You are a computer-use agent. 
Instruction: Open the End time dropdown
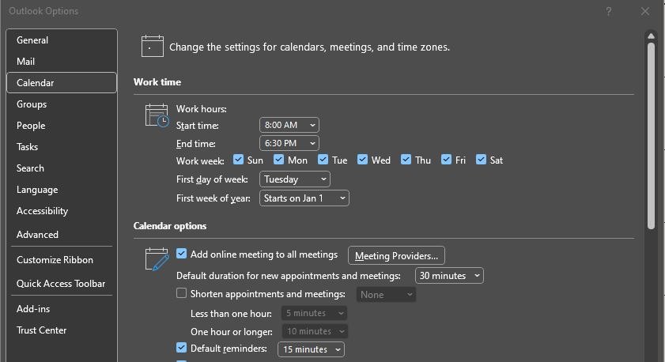[289, 143]
